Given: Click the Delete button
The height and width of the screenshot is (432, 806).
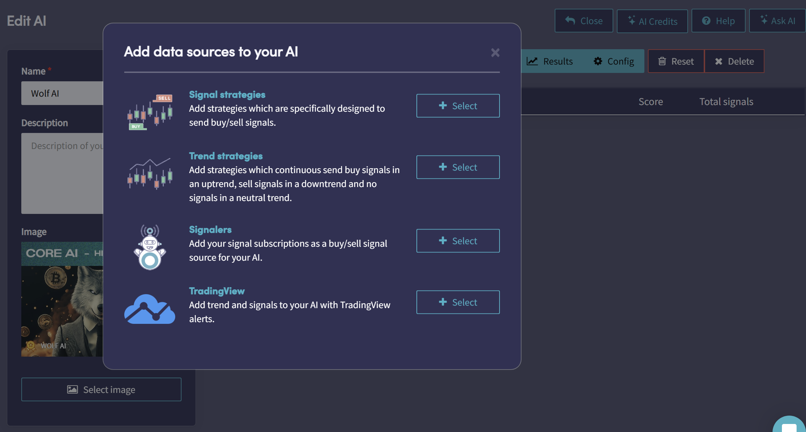Looking at the screenshot, I should pyautogui.click(x=734, y=61).
